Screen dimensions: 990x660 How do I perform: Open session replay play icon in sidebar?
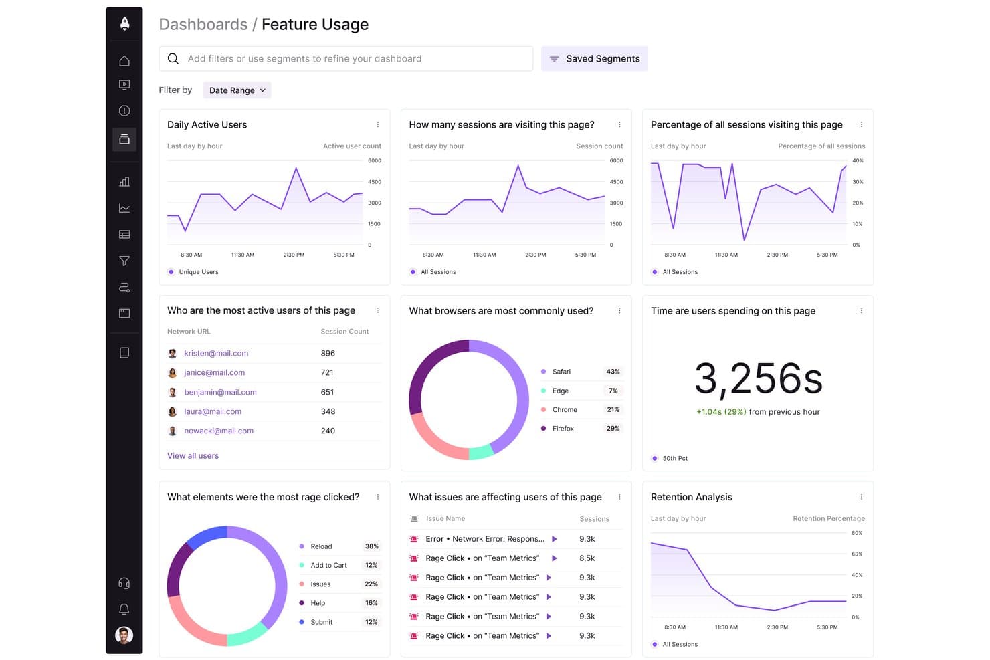click(x=124, y=85)
